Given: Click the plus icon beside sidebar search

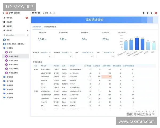Looking at the screenshot, I should (27, 35).
